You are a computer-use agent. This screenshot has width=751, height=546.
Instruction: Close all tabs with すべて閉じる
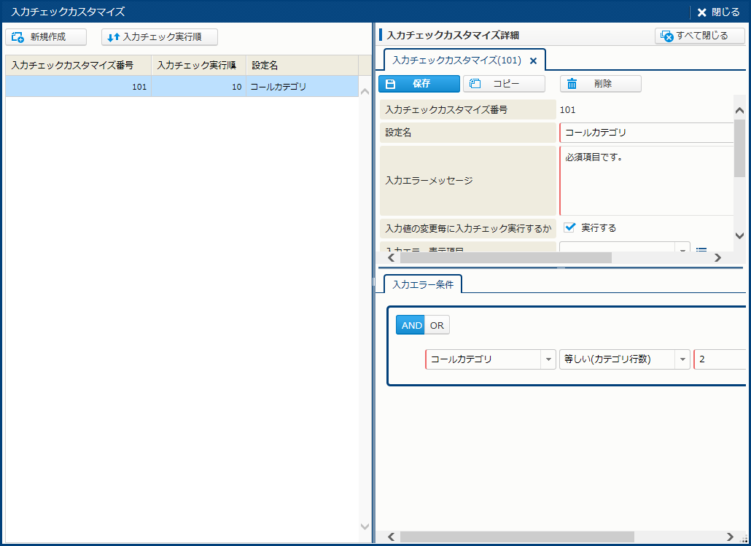[x=699, y=36]
